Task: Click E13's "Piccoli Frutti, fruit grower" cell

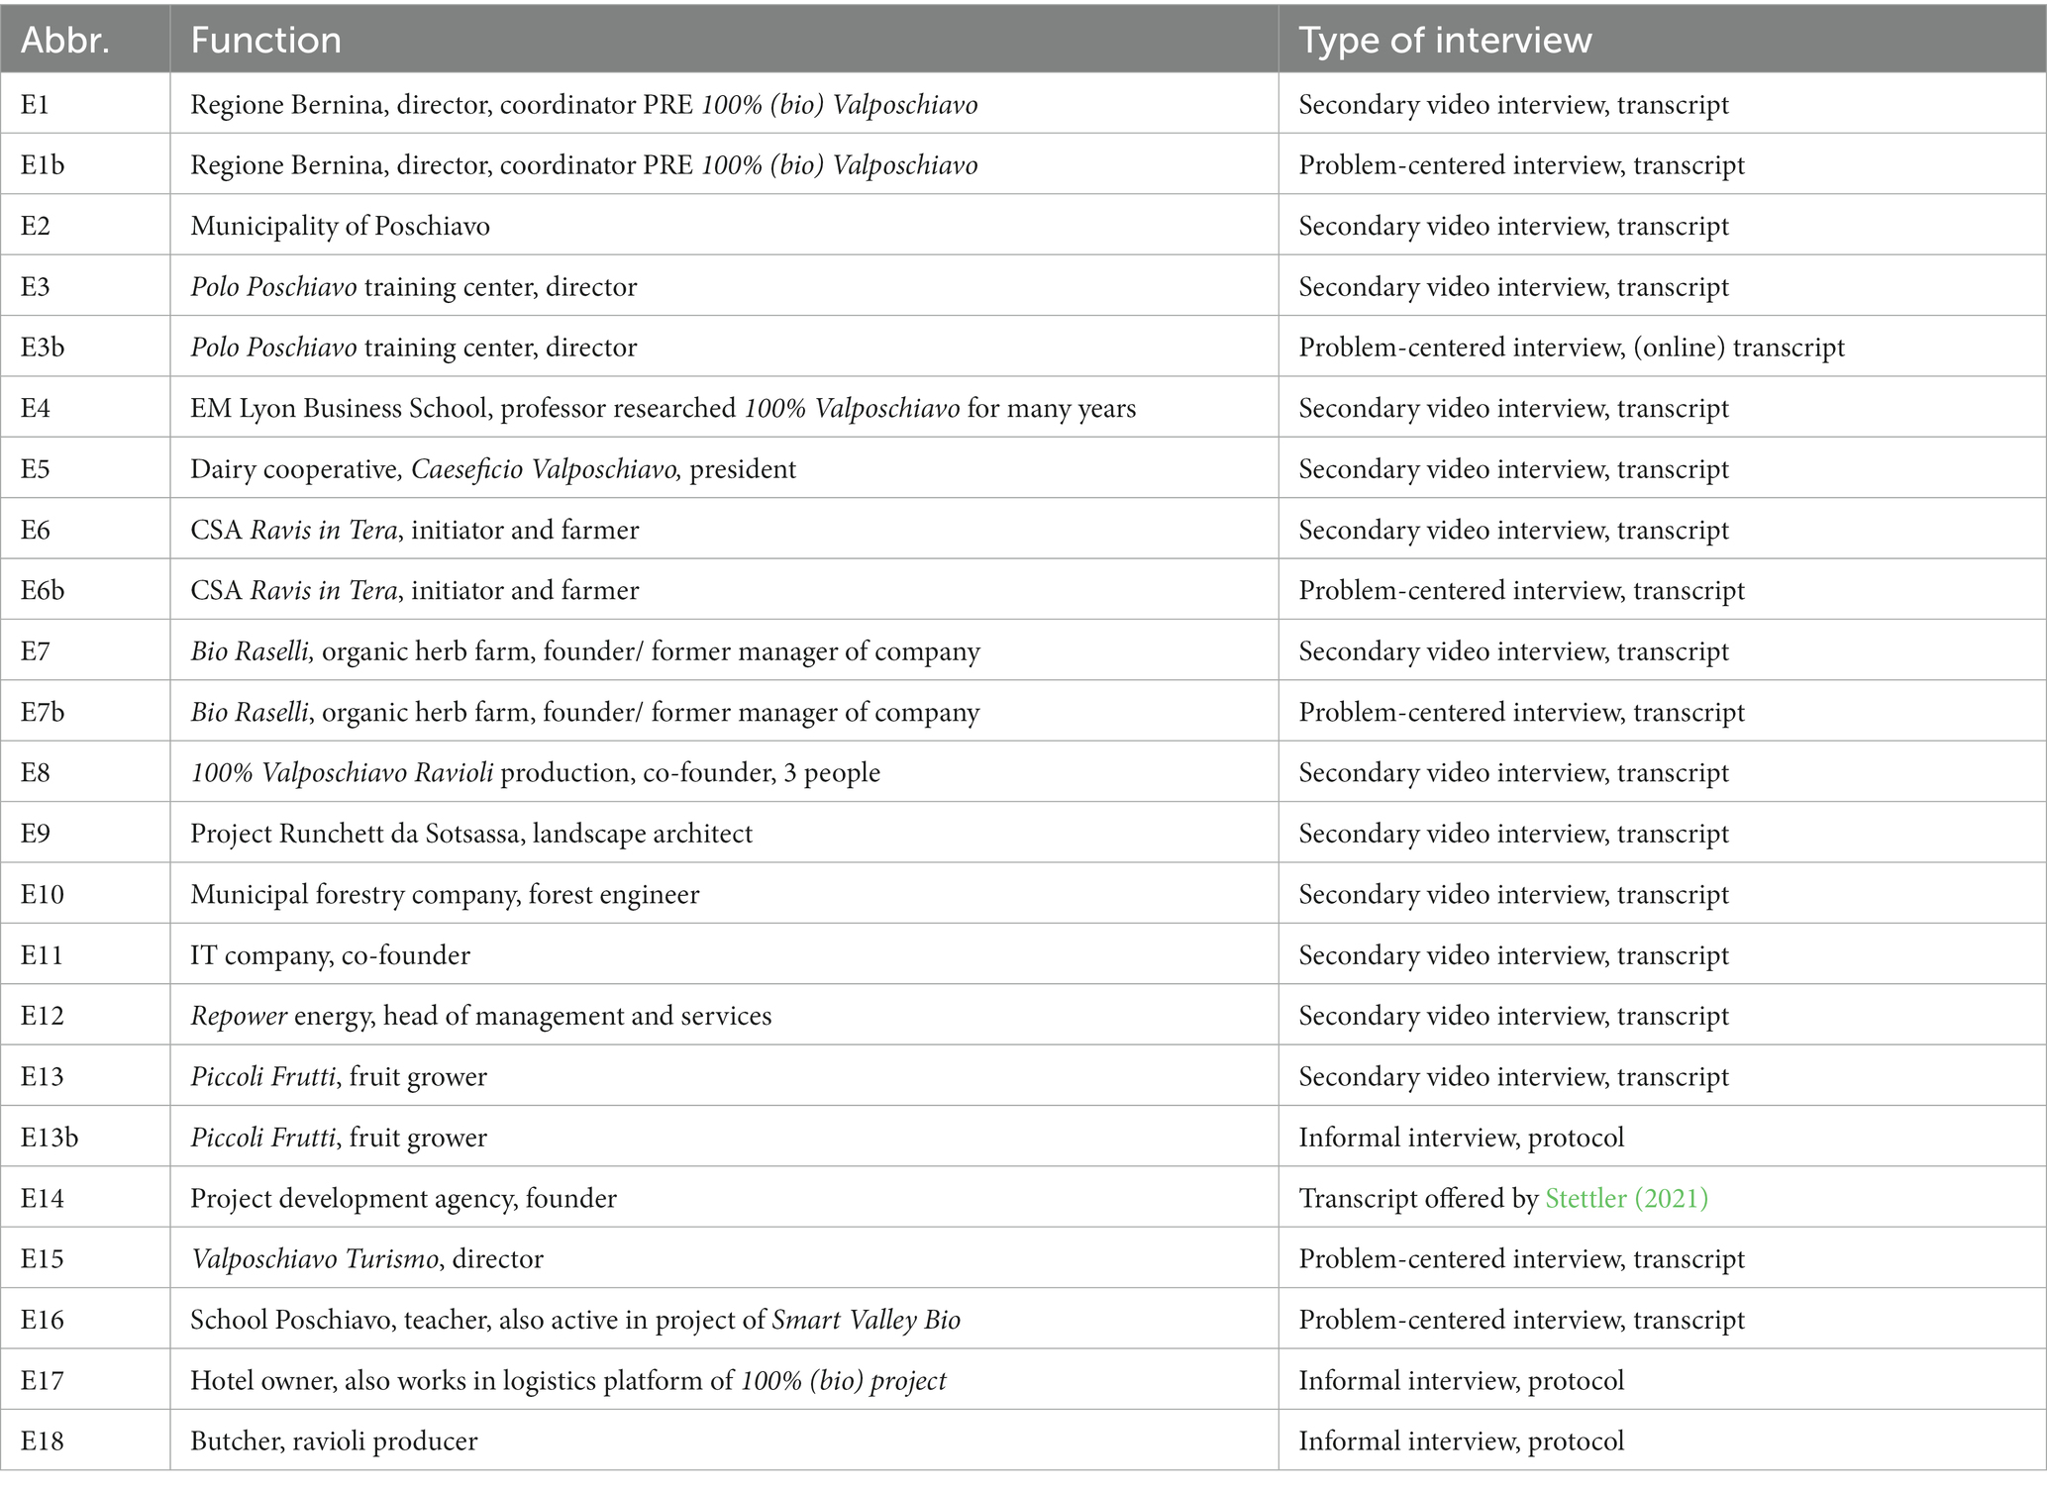Action: coord(724,1076)
